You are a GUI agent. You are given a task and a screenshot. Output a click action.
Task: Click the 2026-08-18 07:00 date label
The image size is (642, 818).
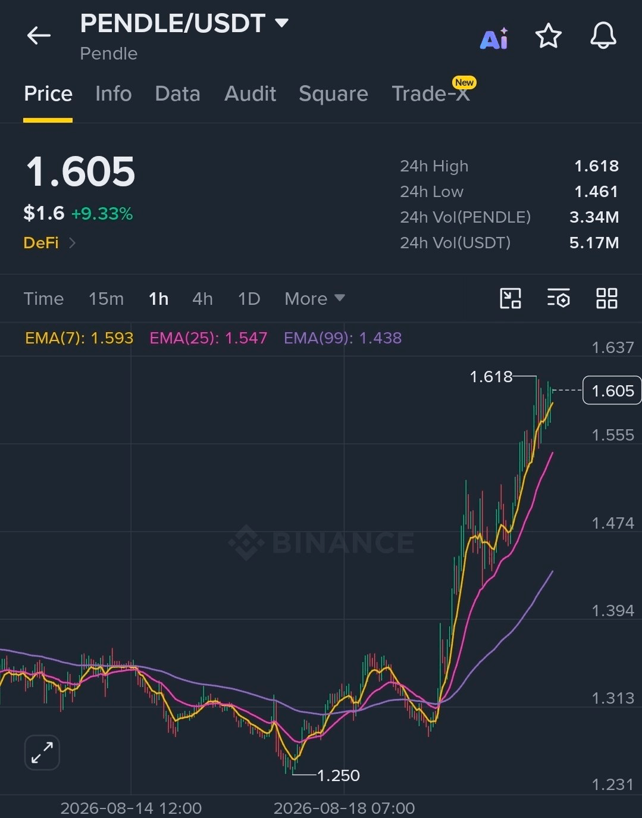(x=344, y=808)
